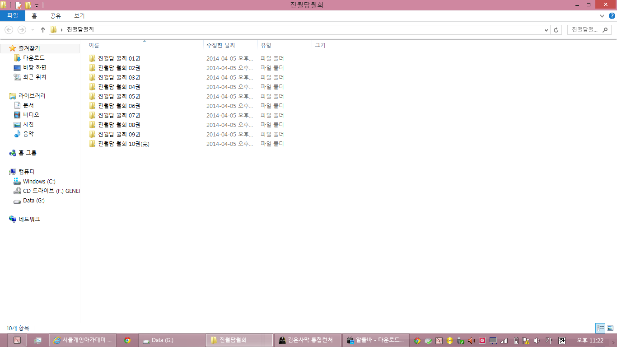Click the Properties icon in quick access toolbar

point(19,5)
